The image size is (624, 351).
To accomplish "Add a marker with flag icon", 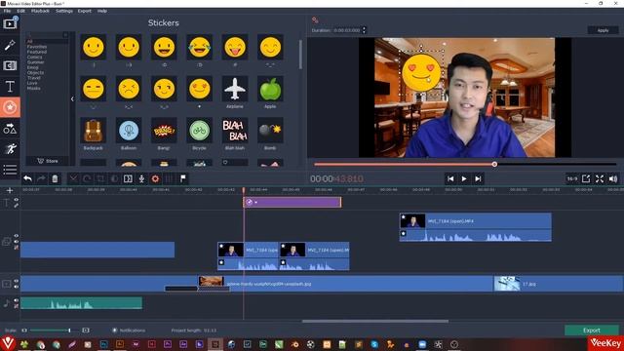I will (183, 178).
